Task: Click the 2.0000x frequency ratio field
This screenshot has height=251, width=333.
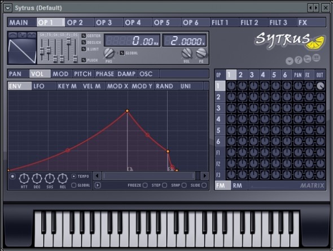Action: click(x=185, y=41)
